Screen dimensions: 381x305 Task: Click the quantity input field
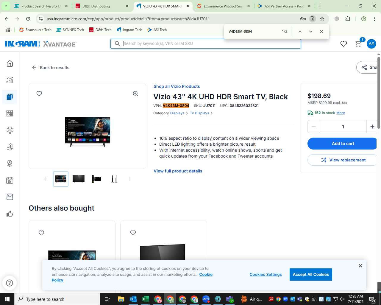[343, 127]
